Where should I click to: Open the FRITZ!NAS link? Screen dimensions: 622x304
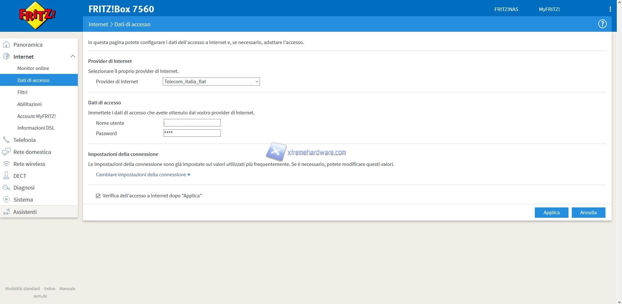(x=506, y=9)
